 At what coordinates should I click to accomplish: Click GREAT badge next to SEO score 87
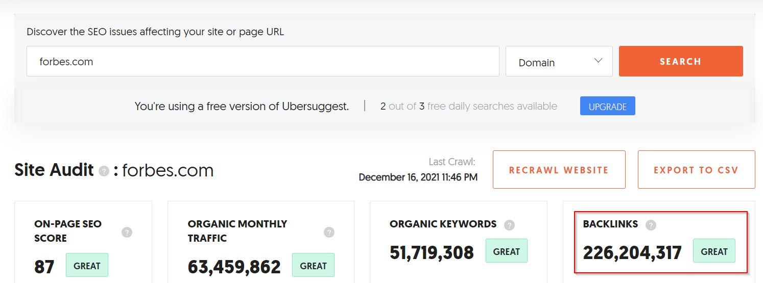87,266
